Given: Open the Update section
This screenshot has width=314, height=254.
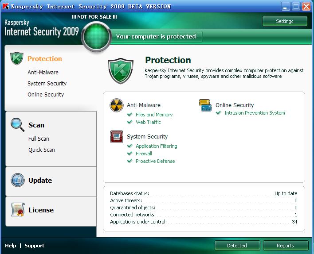Looking at the screenshot, I should coord(40,181).
